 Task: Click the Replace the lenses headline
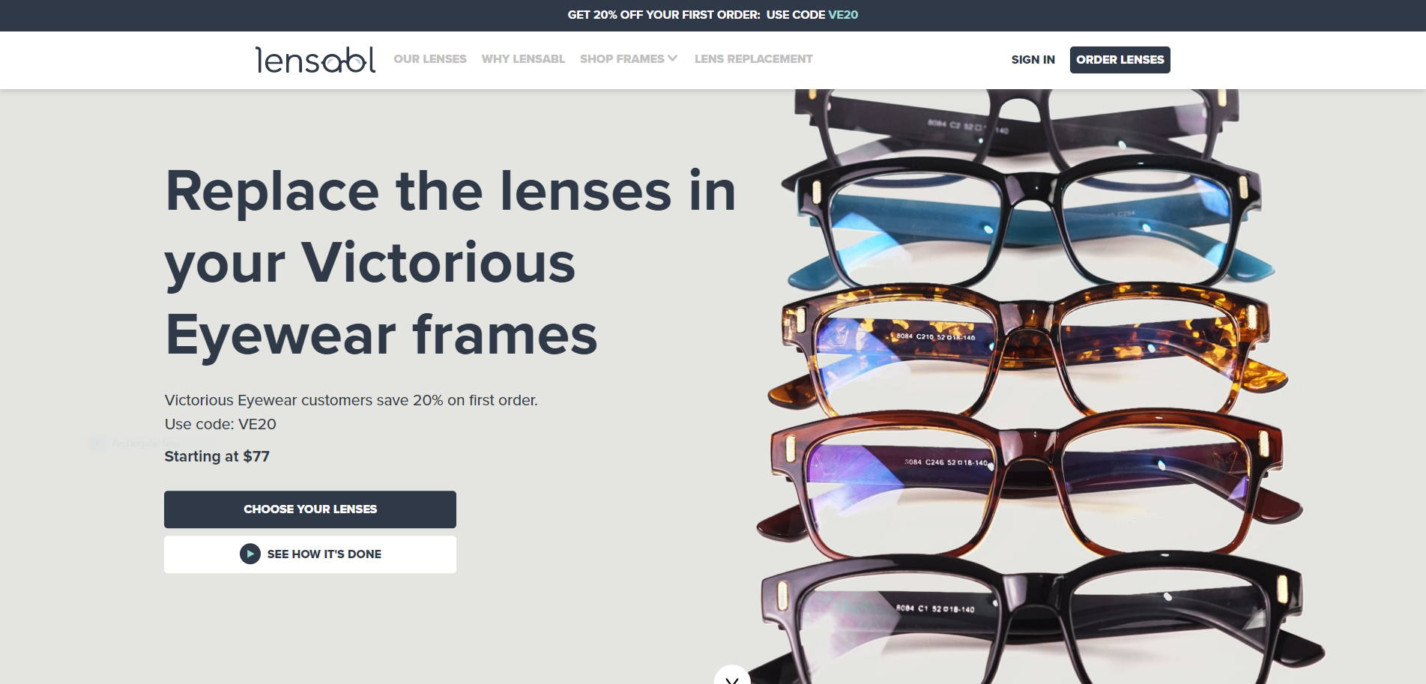[x=450, y=262]
